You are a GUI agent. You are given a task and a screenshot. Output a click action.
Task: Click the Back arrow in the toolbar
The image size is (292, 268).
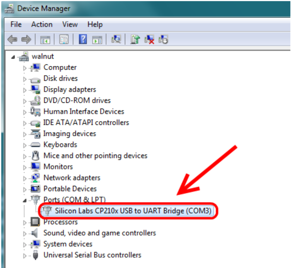pos(13,39)
